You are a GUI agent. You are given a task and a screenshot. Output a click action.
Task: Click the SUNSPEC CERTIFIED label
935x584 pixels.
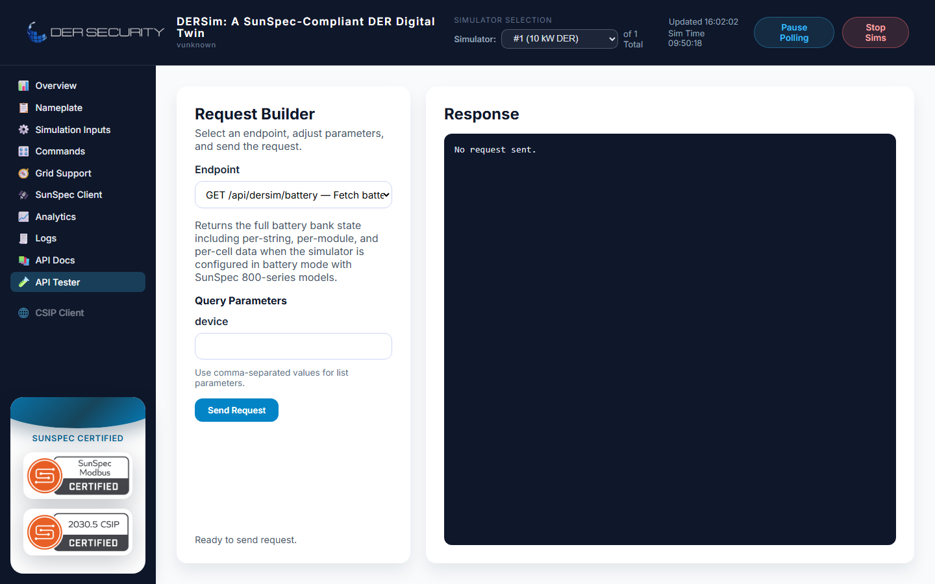pos(78,439)
